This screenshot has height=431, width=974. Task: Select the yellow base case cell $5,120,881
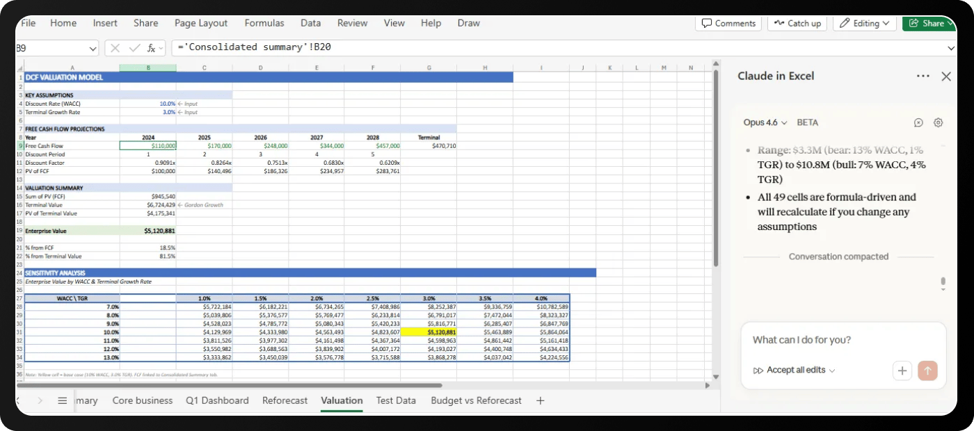(x=429, y=332)
